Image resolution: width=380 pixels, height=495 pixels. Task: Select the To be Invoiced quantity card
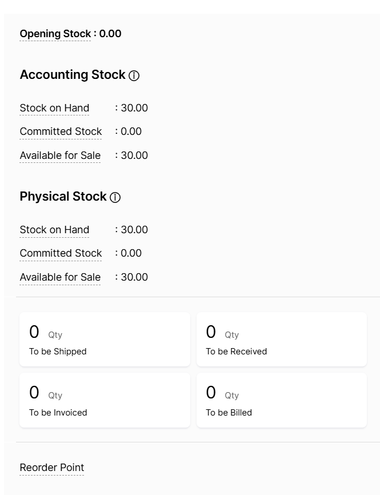point(105,400)
